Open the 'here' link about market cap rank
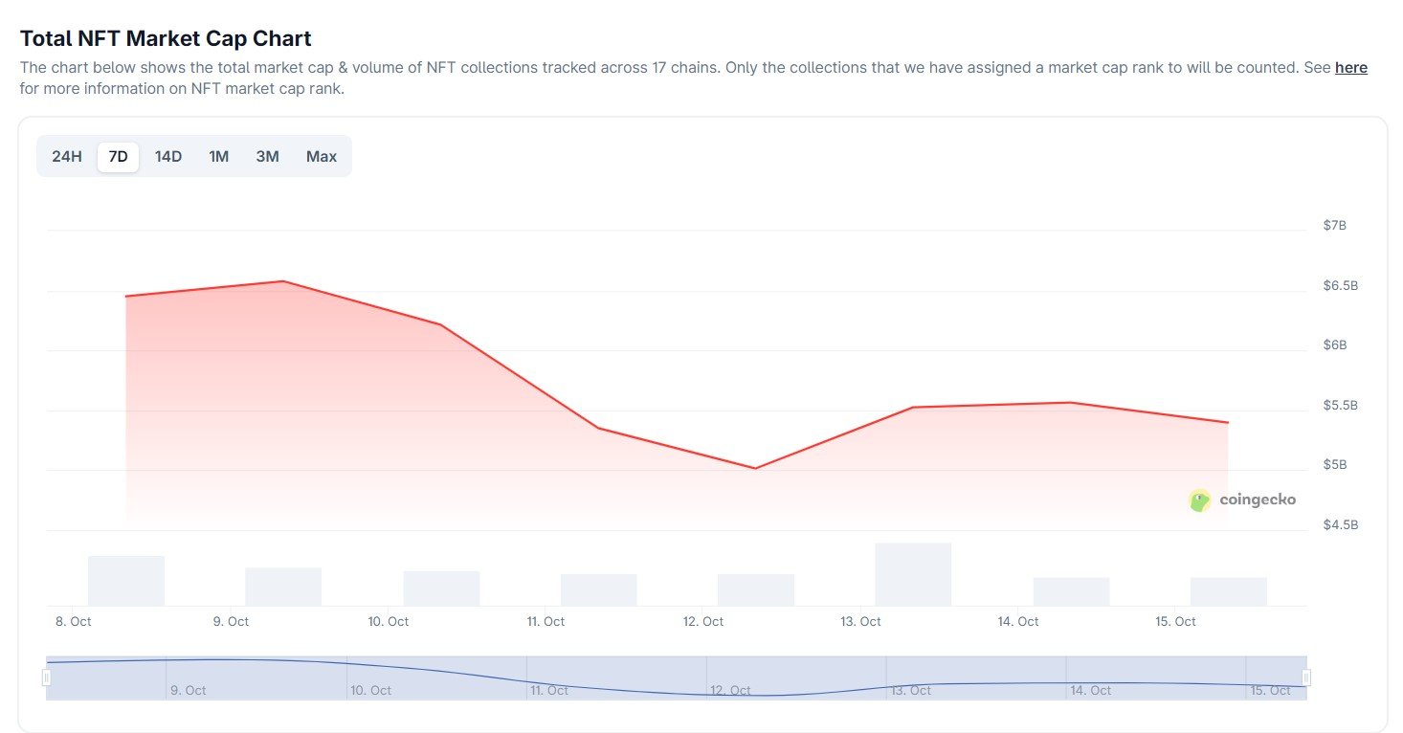The height and width of the screenshot is (733, 1403). tap(1350, 67)
